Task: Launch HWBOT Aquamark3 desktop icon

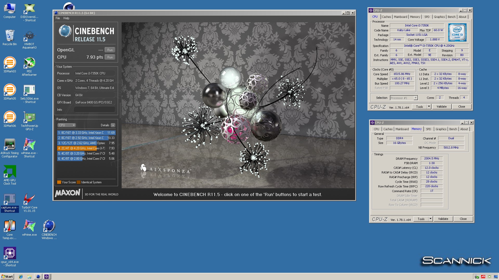Action: [x=29, y=40]
